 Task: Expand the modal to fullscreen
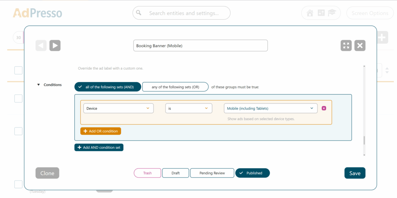(346, 46)
